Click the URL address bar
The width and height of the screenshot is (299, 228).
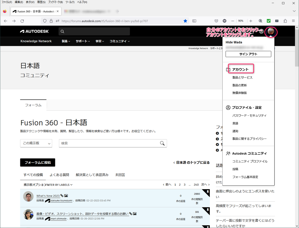[x=115, y=21]
